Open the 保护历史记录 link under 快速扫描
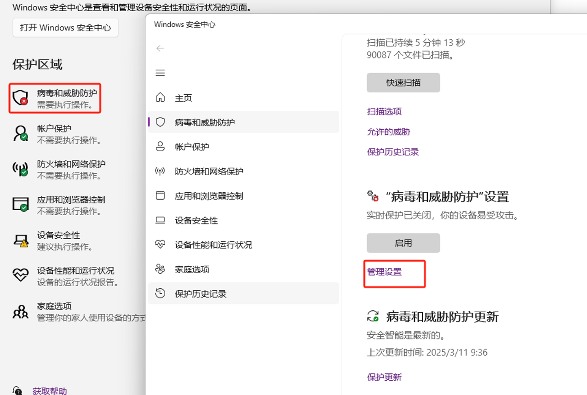This screenshot has width=587, height=395. point(393,152)
